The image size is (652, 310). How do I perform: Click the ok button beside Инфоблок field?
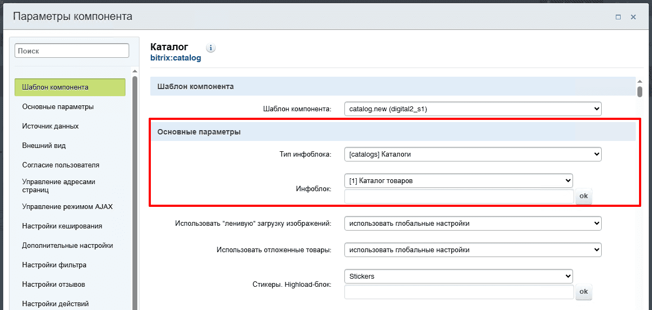(583, 197)
